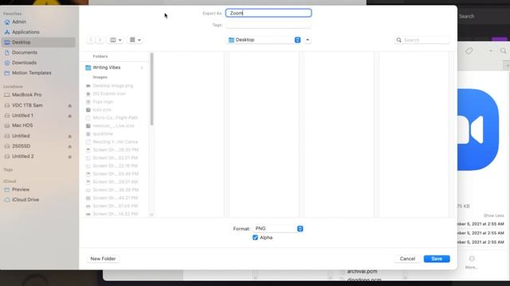This screenshot has width=510, height=286.
Task: Open the Applications folder in sidebar
Action: pyautogui.click(x=25, y=32)
